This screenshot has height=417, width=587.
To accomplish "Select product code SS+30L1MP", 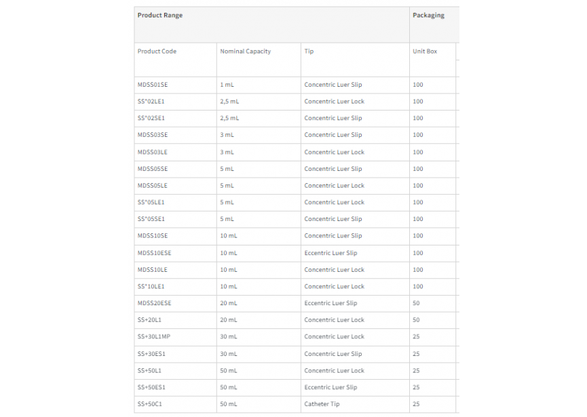I will point(154,336).
